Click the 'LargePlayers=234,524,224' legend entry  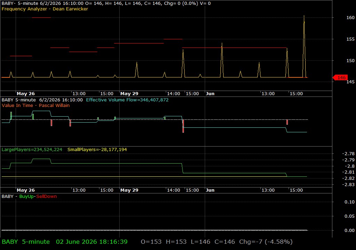(x=32, y=150)
